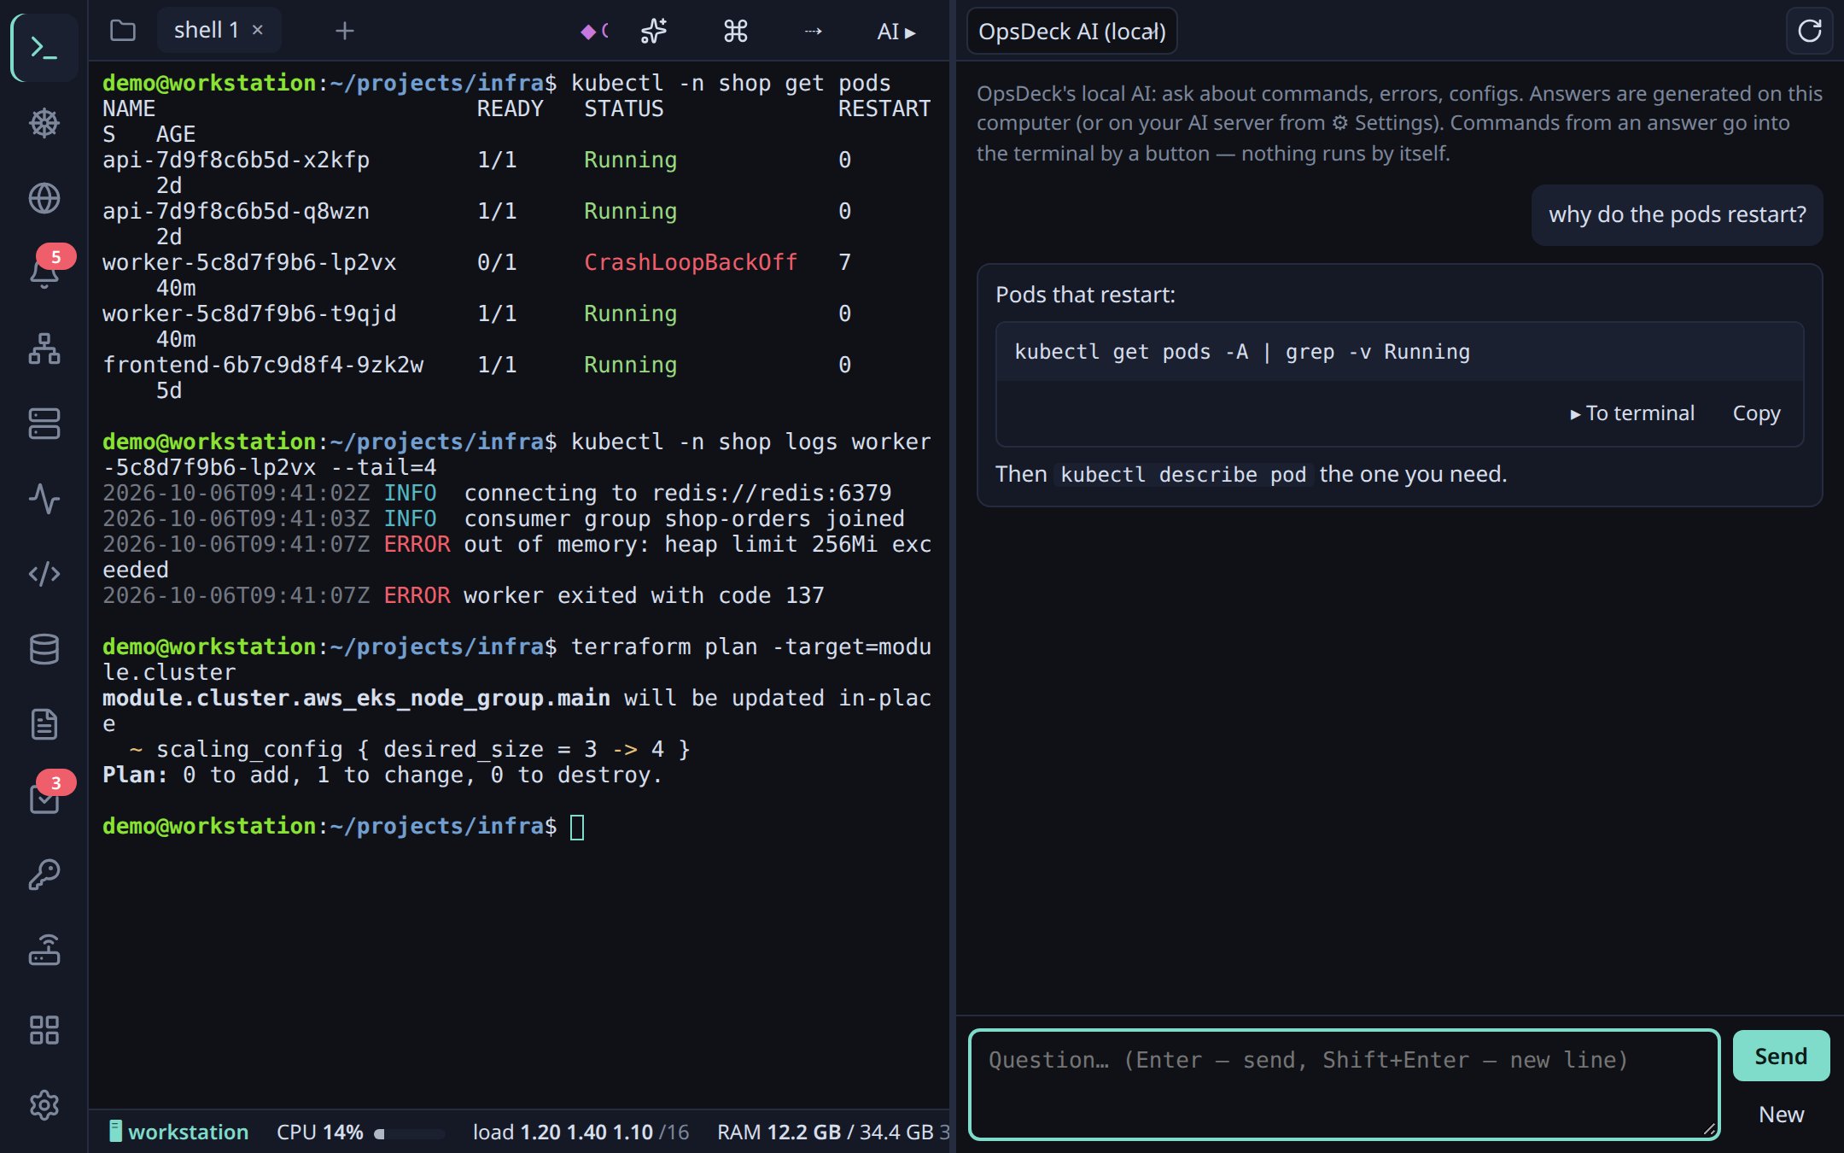Click the CrashLoopBackOff status text

690,262
